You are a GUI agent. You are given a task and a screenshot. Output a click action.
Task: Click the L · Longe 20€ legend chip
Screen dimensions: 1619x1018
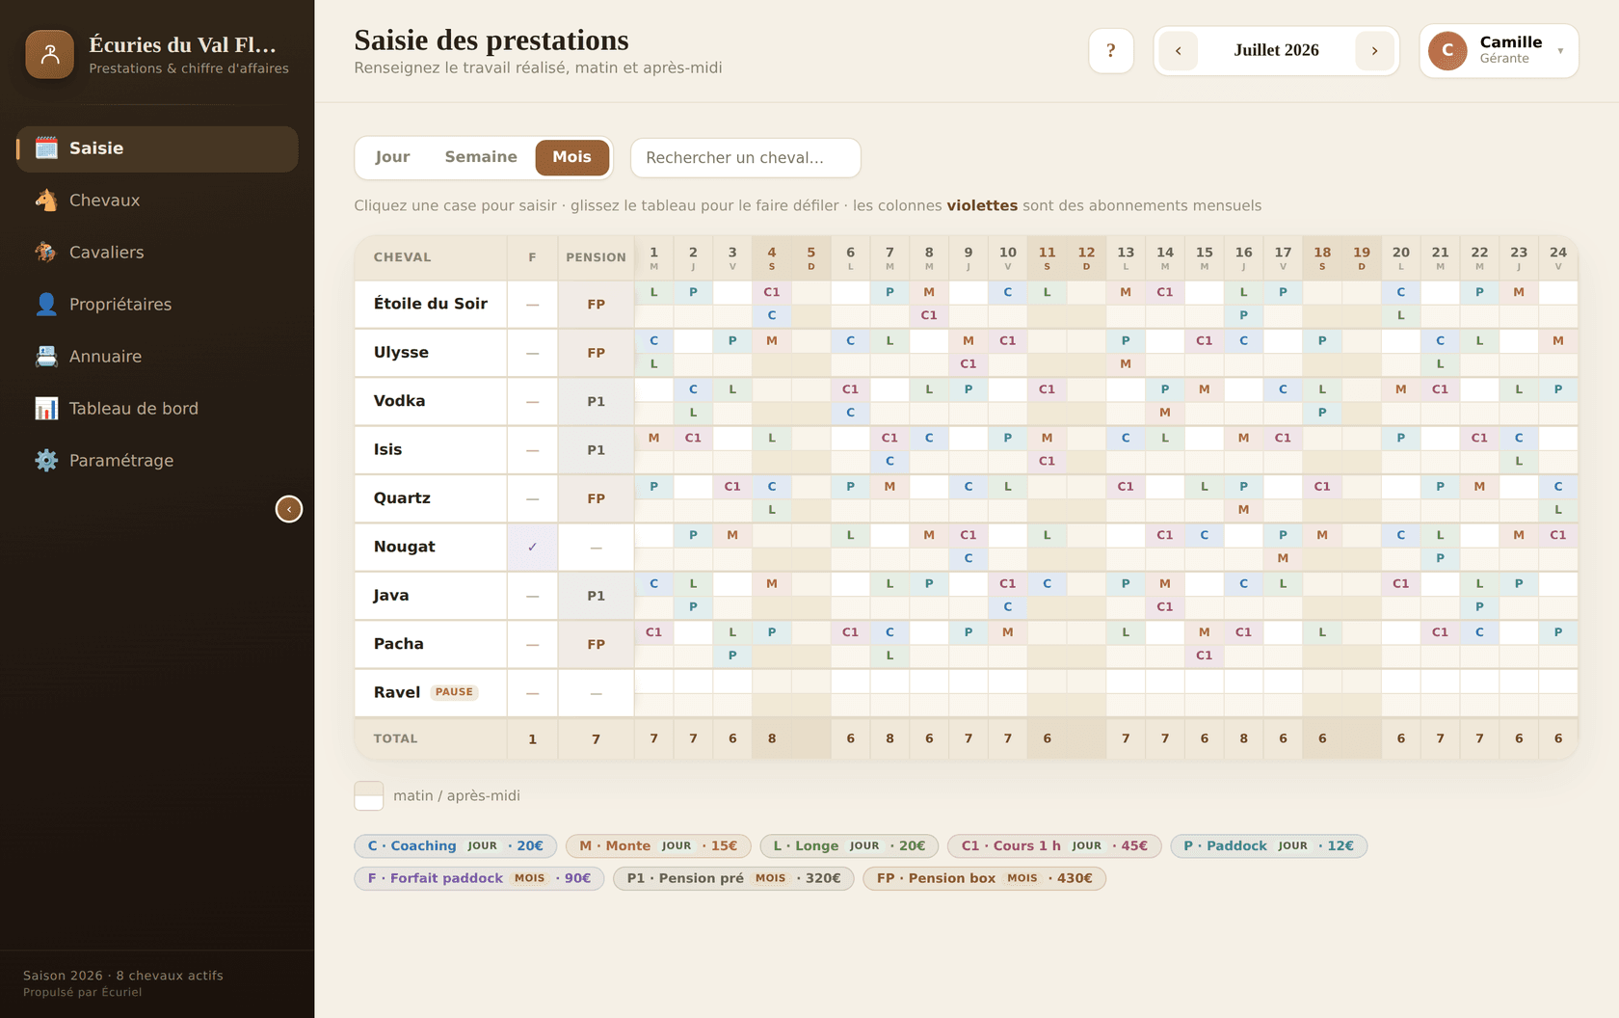click(x=849, y=845)
